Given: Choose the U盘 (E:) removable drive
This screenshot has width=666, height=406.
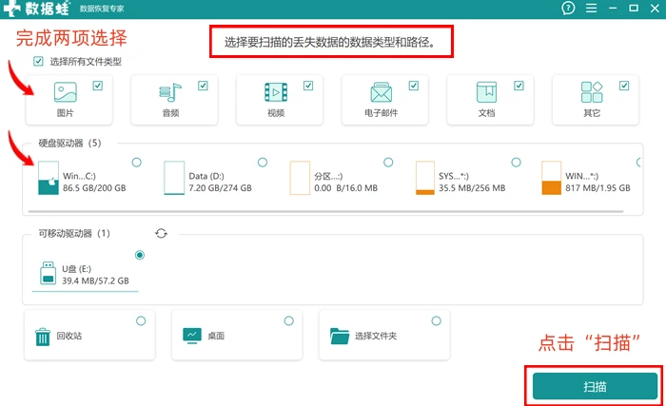Looking at the screenshot, I should click(x=85, y=272).
